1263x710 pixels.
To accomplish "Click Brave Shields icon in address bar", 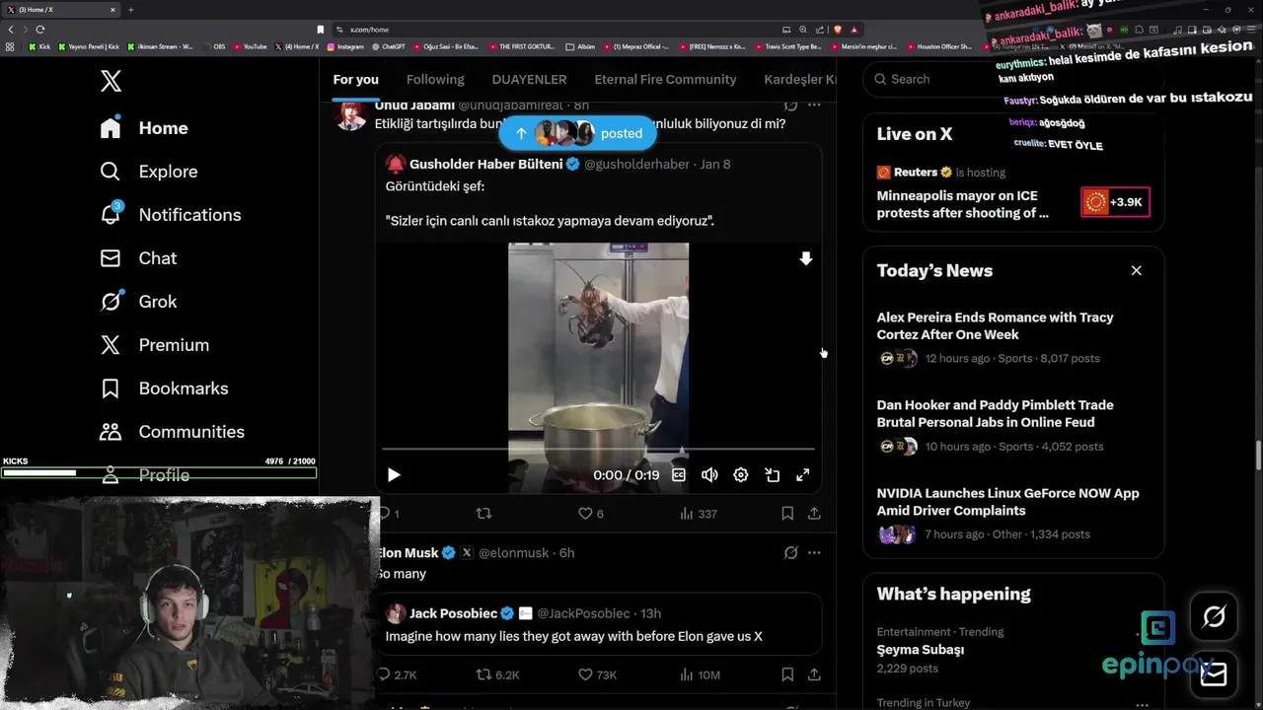I will (x=837, y=30).
